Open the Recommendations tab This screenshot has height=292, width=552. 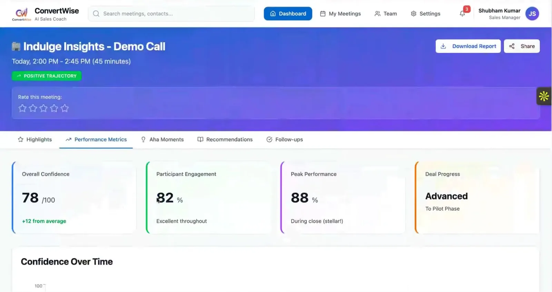pyautogui.click(x=225, y=140)
